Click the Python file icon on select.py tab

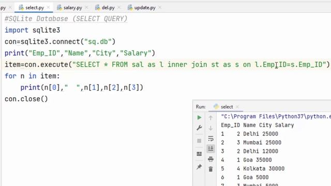[x=21, y=8]
